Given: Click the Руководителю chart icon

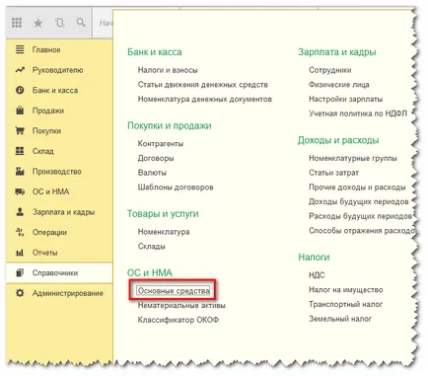Looking at the screenshot, I should (x=20, y=70).
